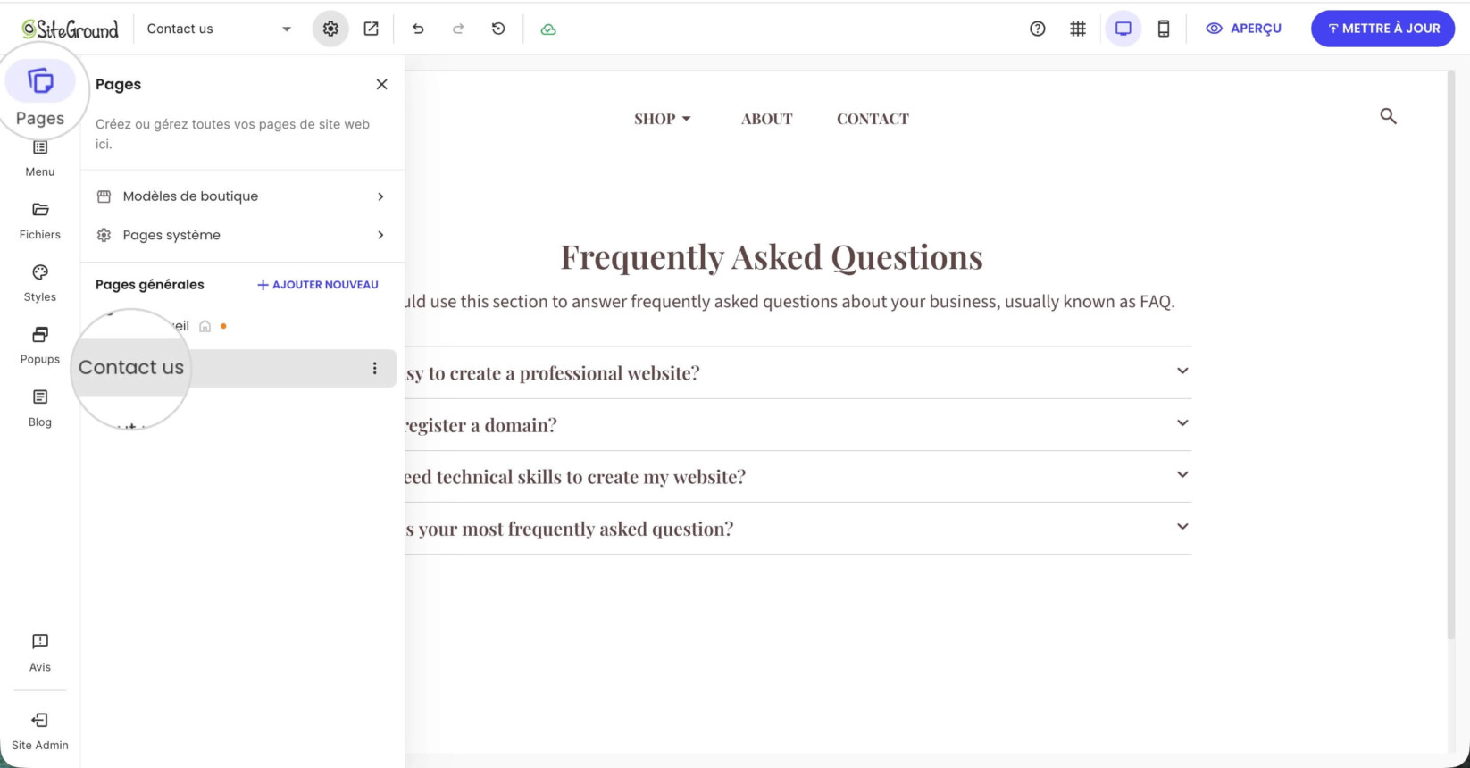
Task: Expand Pages système
Action: coord(242,235)
